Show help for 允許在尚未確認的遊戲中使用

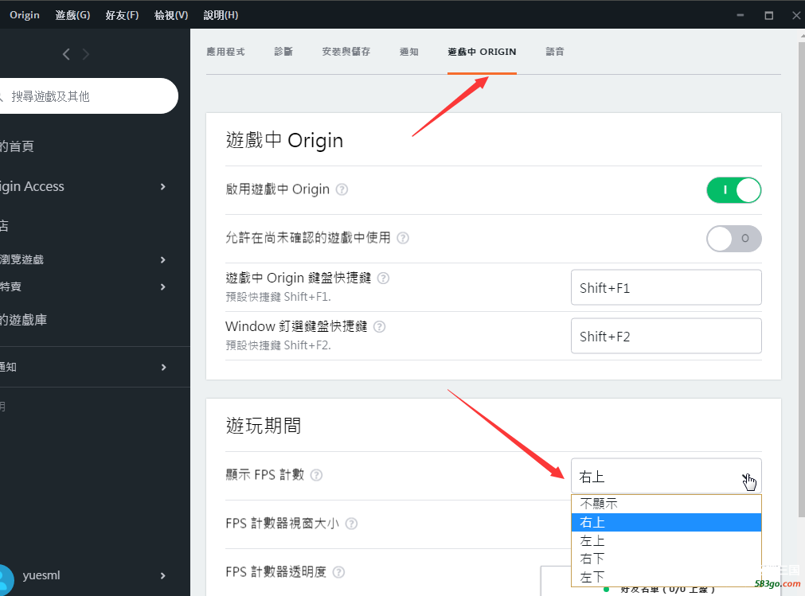(403, 238)
